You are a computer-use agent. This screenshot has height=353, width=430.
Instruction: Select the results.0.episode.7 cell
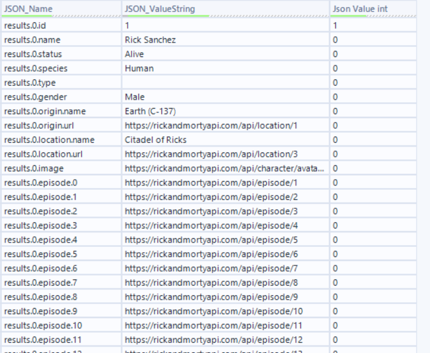click(x=62, y=283)
